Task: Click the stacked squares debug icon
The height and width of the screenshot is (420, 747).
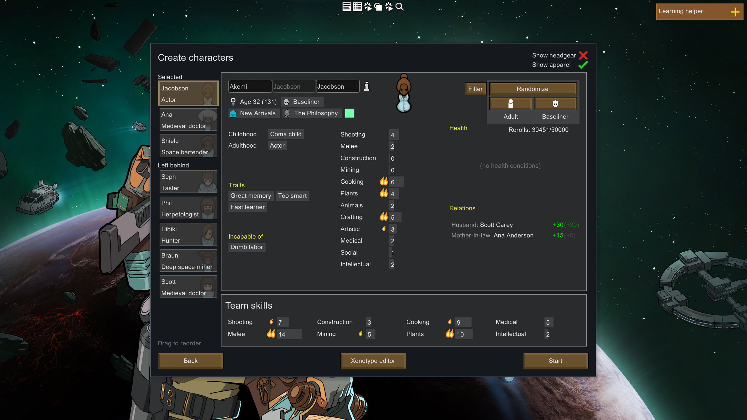Action: (378, 6)
